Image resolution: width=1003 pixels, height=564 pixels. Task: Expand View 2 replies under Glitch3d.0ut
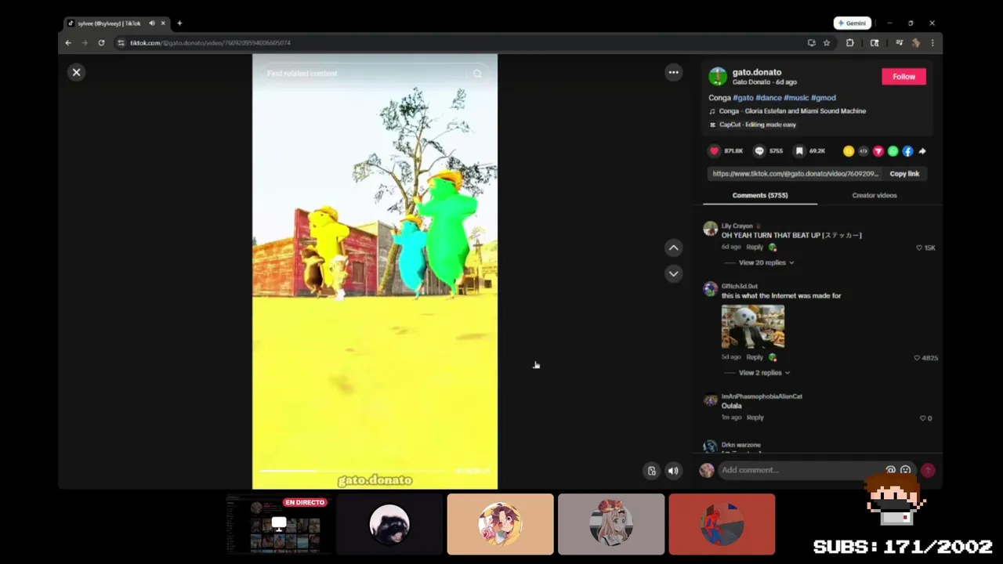tap(764, 373)
